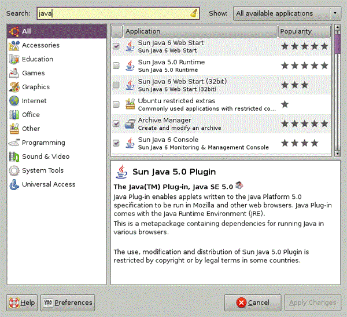Click the Education category icon

14,59
